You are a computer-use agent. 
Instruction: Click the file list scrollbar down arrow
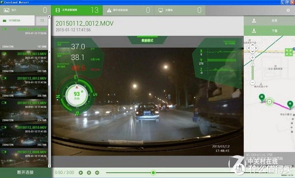(50, 166)
